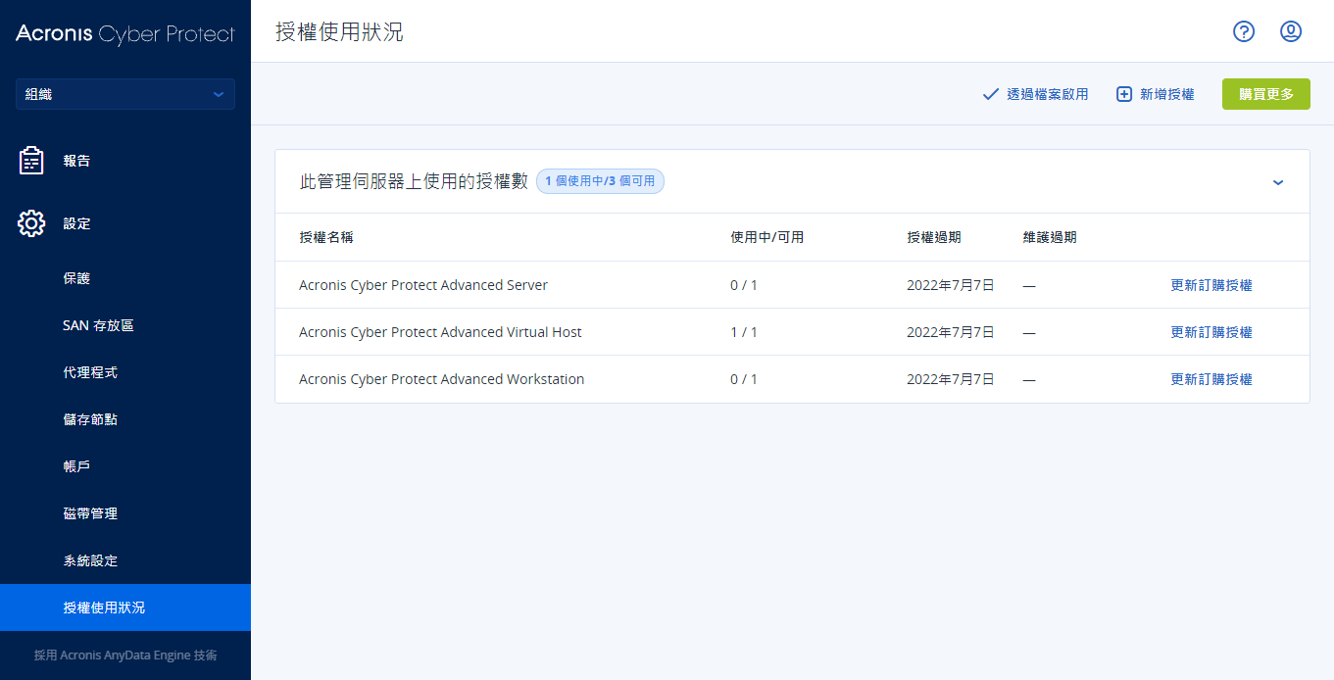
Task: Click the 使用中/可用 column header
Action: pyautogui.click(x=766, y=238)
